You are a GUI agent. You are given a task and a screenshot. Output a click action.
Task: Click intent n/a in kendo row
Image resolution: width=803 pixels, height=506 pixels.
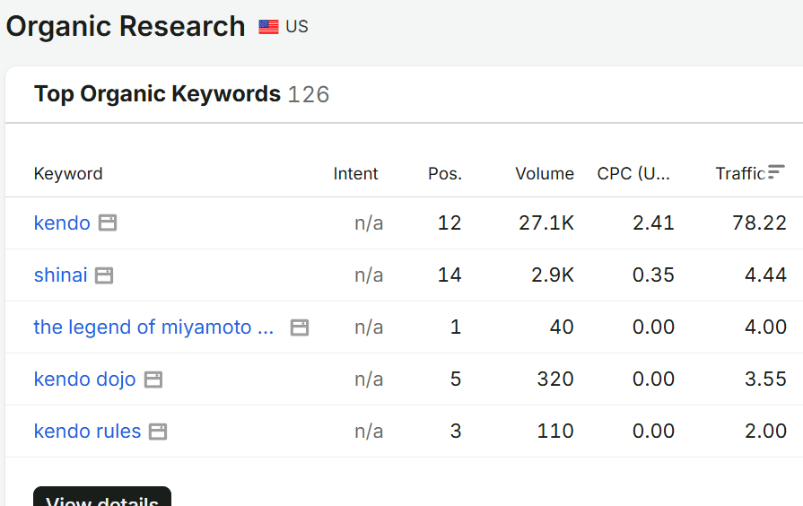[369, 222]
